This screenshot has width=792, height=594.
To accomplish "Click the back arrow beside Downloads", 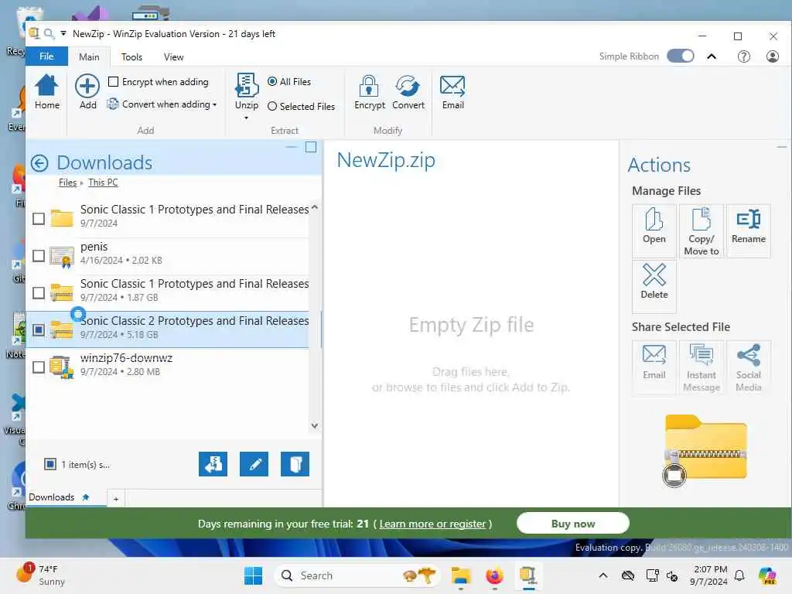I will tap(39, 163).
